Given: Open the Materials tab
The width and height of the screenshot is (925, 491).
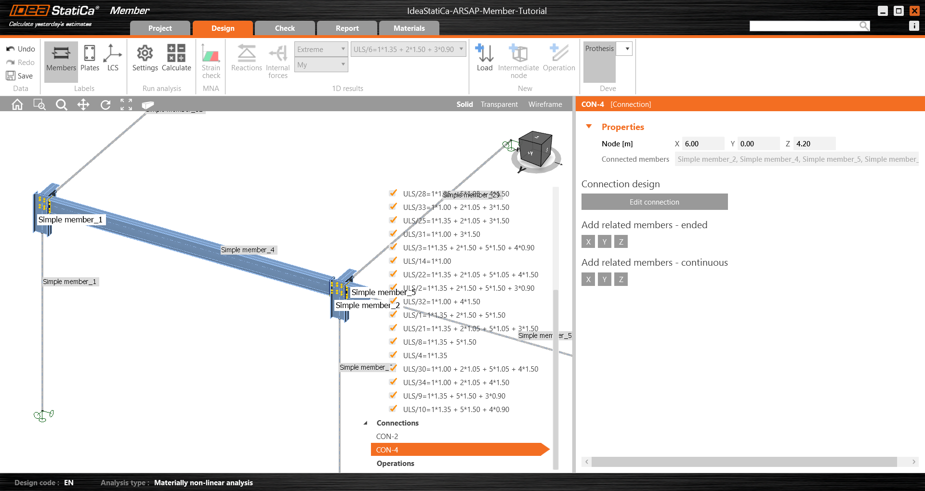Looking at the screenshot, I should tap(409, 28).
